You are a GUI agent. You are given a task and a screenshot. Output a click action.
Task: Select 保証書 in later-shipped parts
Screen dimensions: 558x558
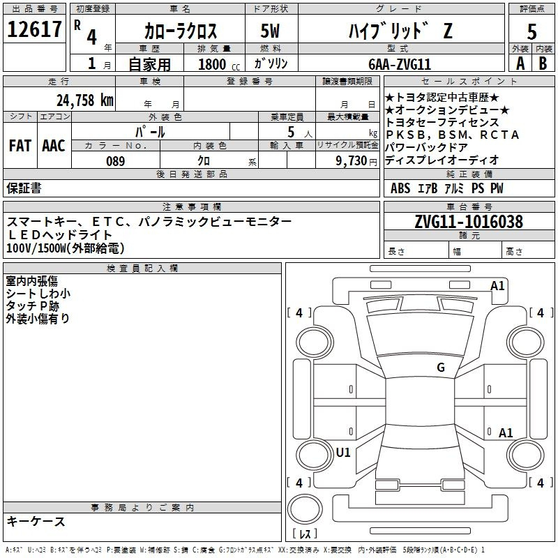click(24, 188)
